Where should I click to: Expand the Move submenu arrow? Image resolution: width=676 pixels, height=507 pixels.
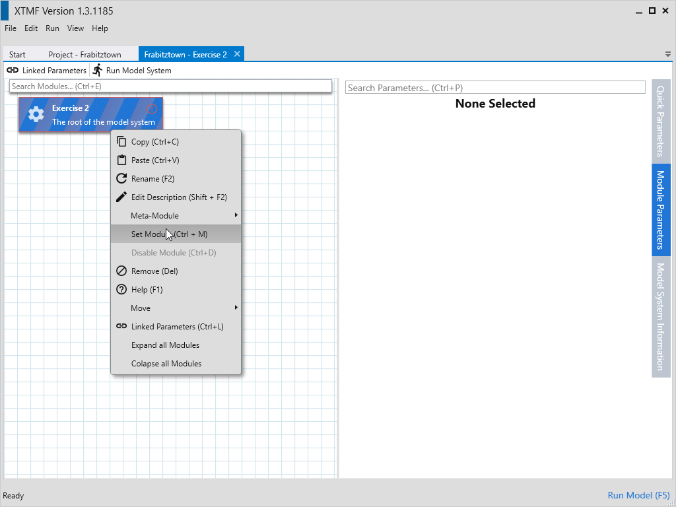236,308
